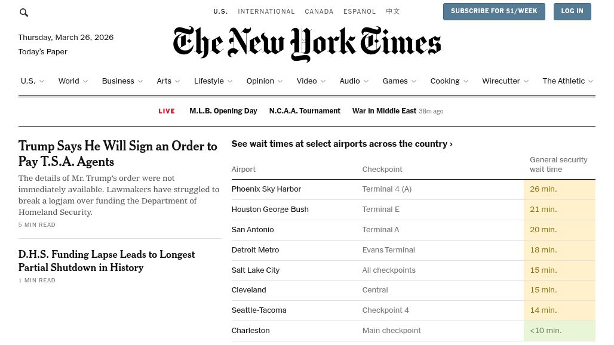Click the Phoenix Sky Harbor 26 min. cell

[x=559, y=189]
